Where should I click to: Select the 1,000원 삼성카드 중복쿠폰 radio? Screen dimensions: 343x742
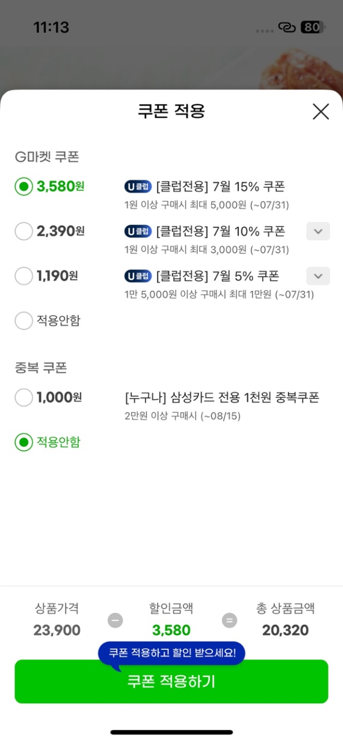coord(24,398)
